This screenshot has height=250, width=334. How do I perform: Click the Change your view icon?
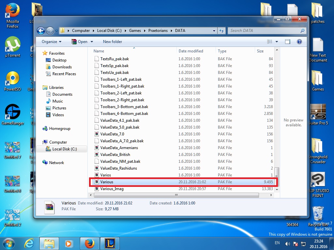point(270,42)
